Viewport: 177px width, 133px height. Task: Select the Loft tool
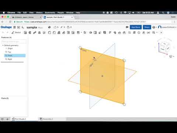(x=39, y=33)
